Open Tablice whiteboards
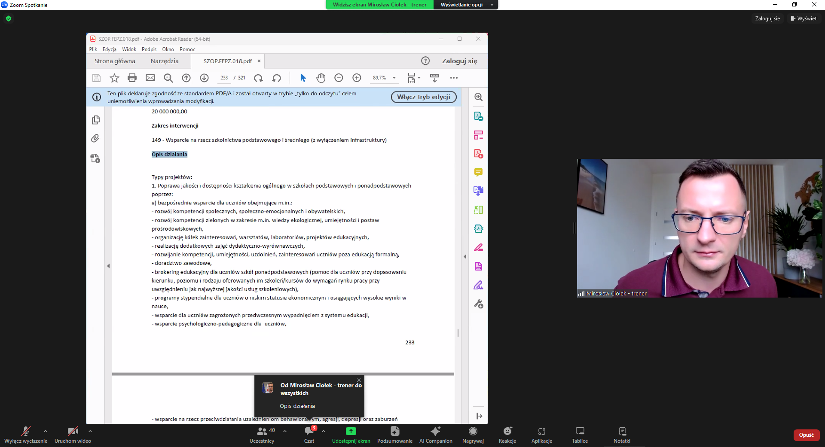This screenshot has height=447, width=825. [x=580, y=431]
